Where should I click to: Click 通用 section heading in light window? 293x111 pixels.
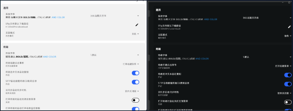6,8
